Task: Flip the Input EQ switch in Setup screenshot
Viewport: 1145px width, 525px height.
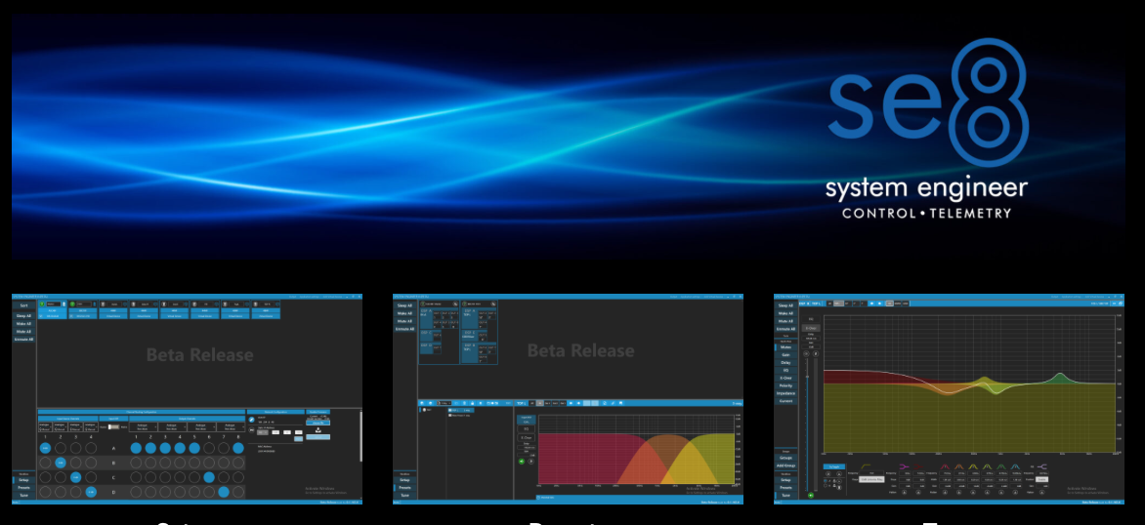Action: click(x=113, y=426)
